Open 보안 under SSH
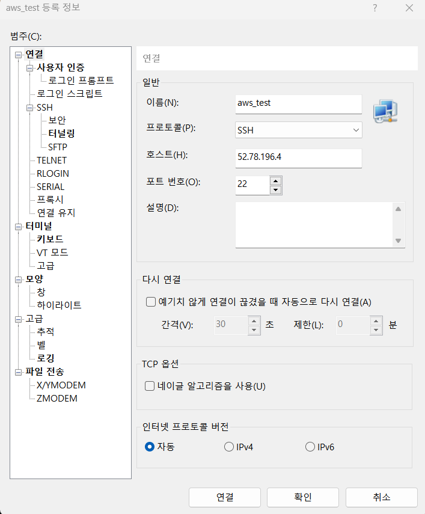This screenshot has width=425, height=514. pyautogui.click(x=57, y=120)
